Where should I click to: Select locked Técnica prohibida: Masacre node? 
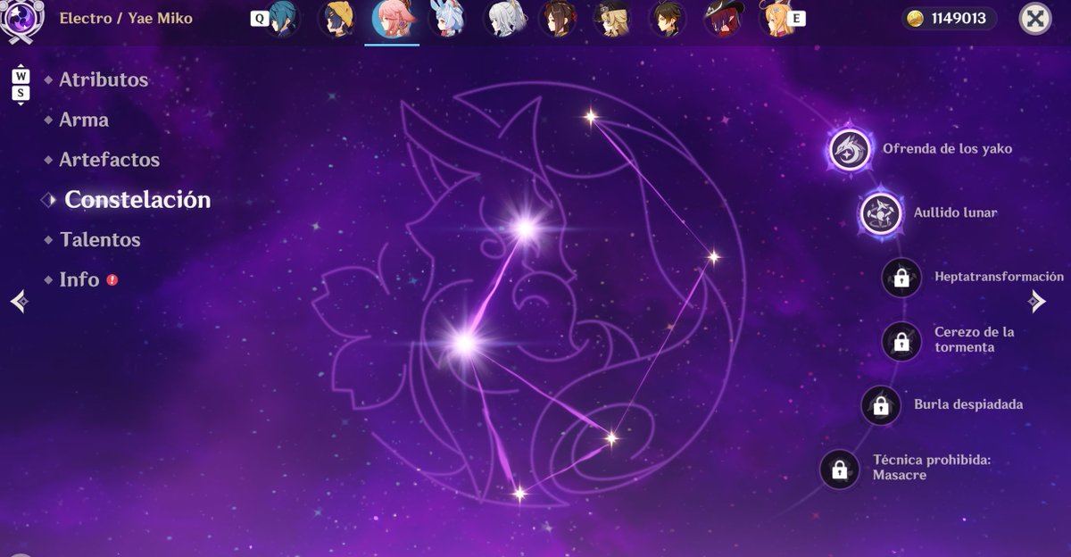(x=839, y=469)
